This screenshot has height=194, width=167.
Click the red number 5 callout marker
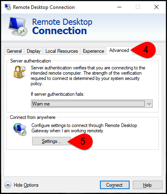[80, 142]
